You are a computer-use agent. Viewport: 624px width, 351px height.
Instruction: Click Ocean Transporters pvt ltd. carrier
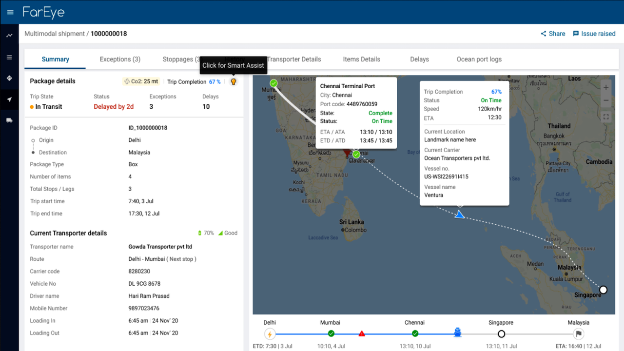point(457,158)
